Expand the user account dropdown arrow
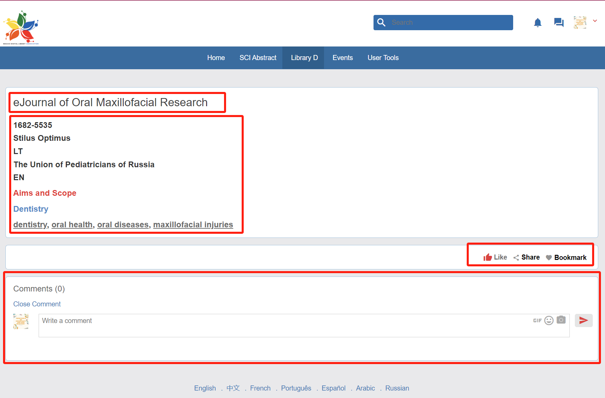Viewport: 605px width, 398px height. pos(595,21)
